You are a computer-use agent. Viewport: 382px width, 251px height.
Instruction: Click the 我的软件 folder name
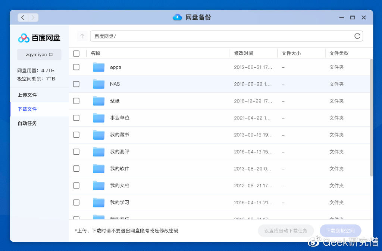pos(120,169)
